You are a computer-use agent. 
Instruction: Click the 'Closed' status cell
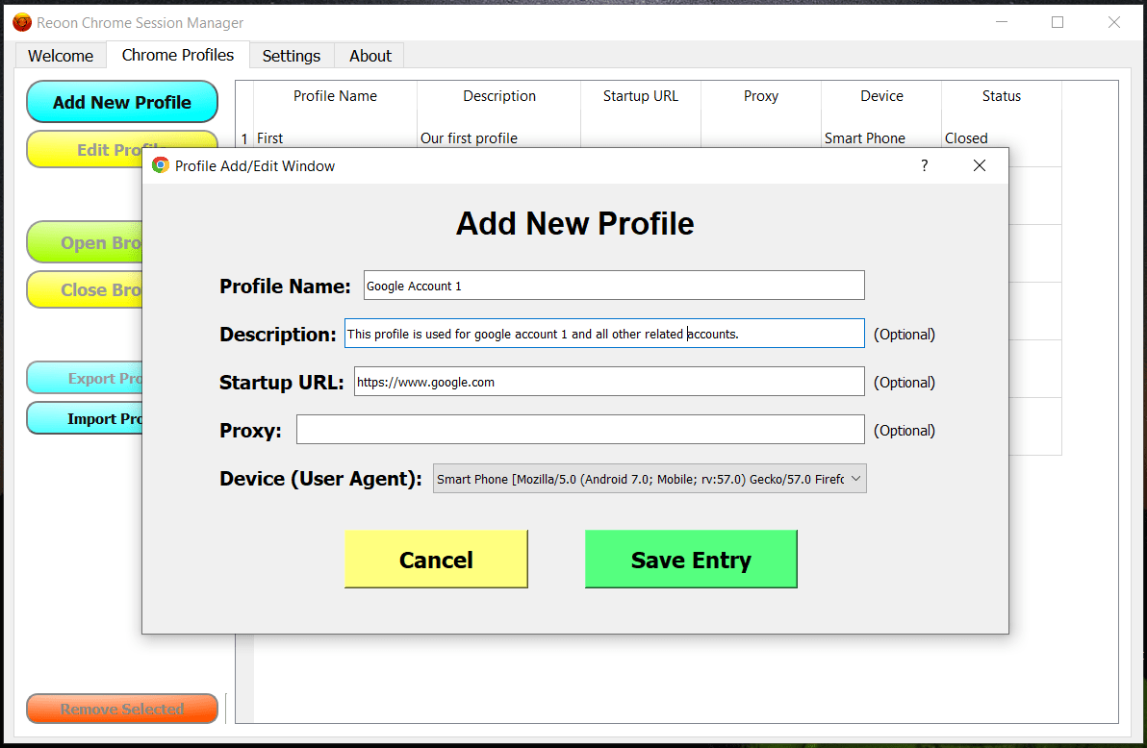coord(1002,137)
